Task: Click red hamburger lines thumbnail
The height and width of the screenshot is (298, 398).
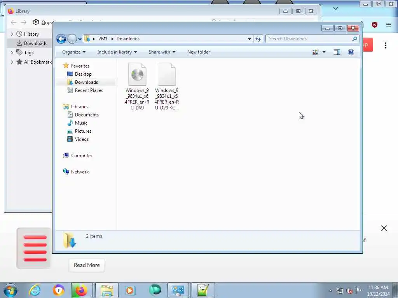Action: point(34,248)
